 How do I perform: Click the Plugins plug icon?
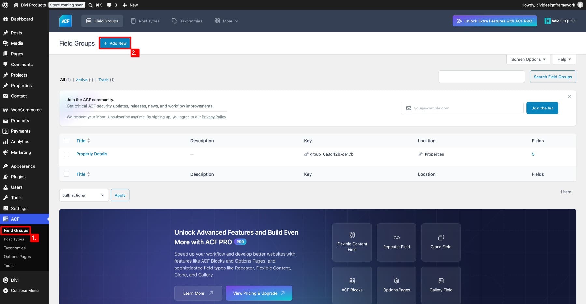6,177
